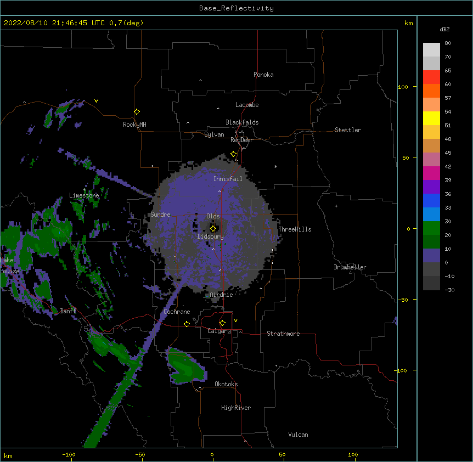Pick the orange 57-60 dBZ legend swatch
The width and height of the screenshot is (473, 462).
pyautogui.click(x=431, y=91)
